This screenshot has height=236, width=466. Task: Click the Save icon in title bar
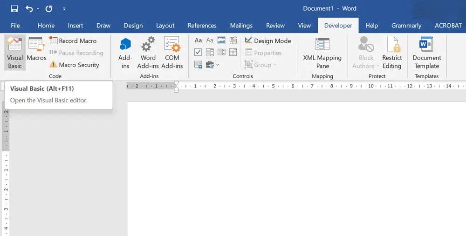point(14,8)
